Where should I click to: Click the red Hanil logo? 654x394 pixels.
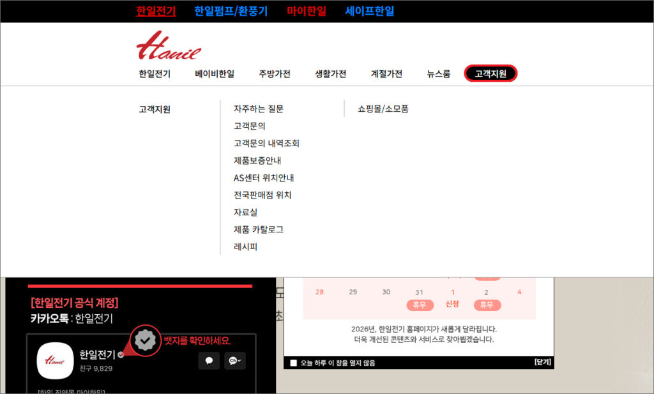point(169,45)
